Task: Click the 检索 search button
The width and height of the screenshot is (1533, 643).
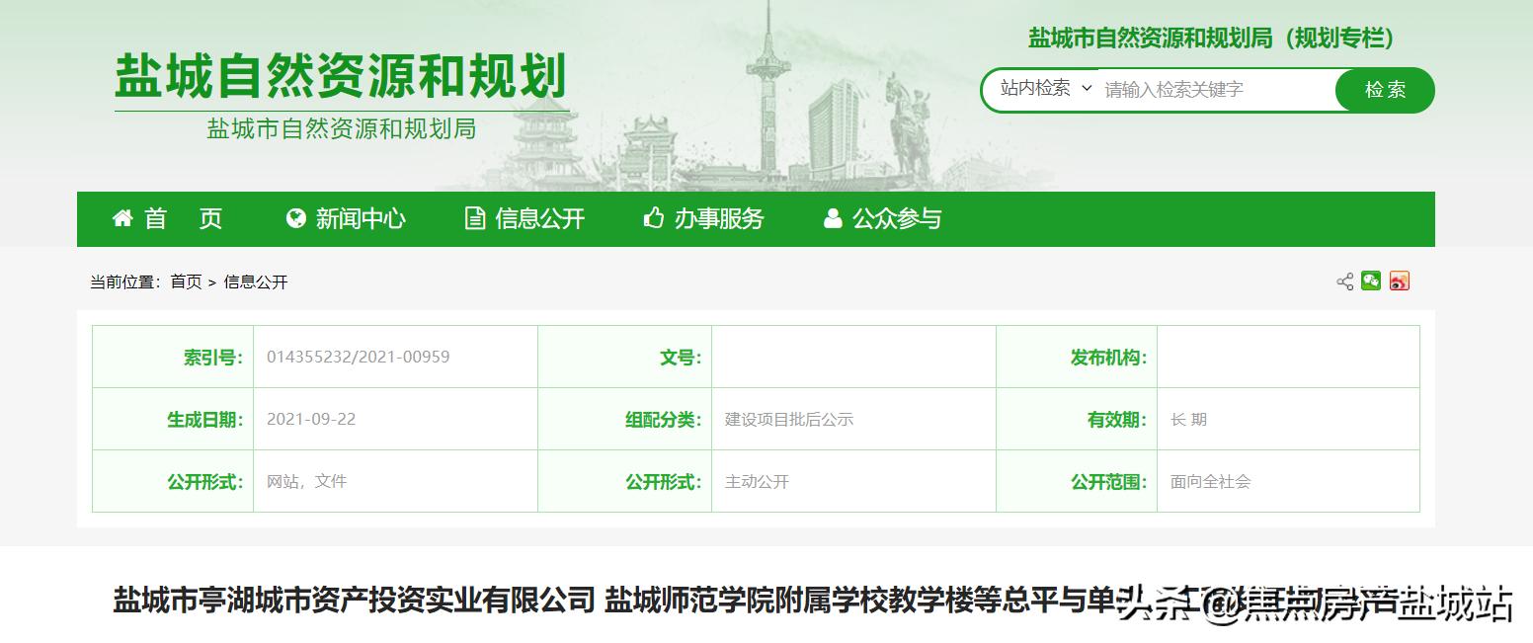Action: point(1385,89)
